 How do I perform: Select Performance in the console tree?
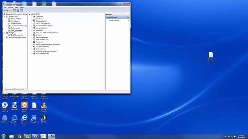pos(15,28)
